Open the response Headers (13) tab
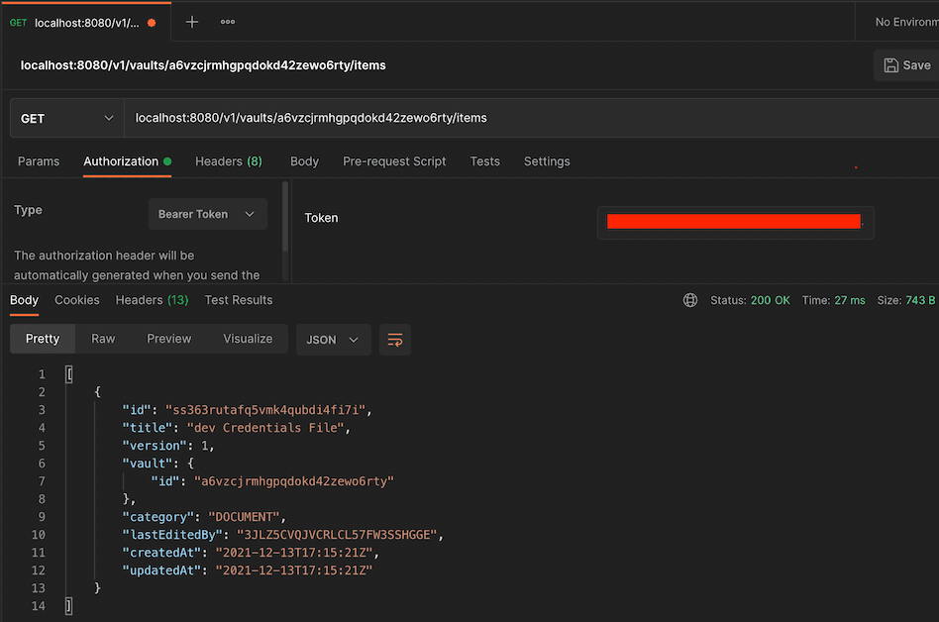Screen dimensions: 939x622 coord(152,300)
